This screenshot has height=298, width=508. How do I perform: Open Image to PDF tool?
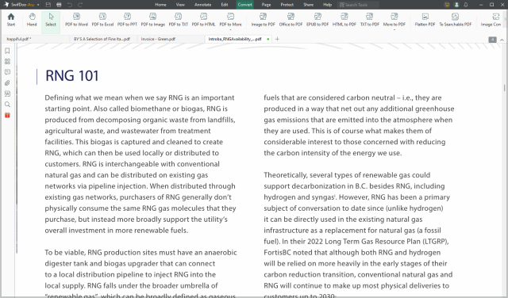coord(263,20)
